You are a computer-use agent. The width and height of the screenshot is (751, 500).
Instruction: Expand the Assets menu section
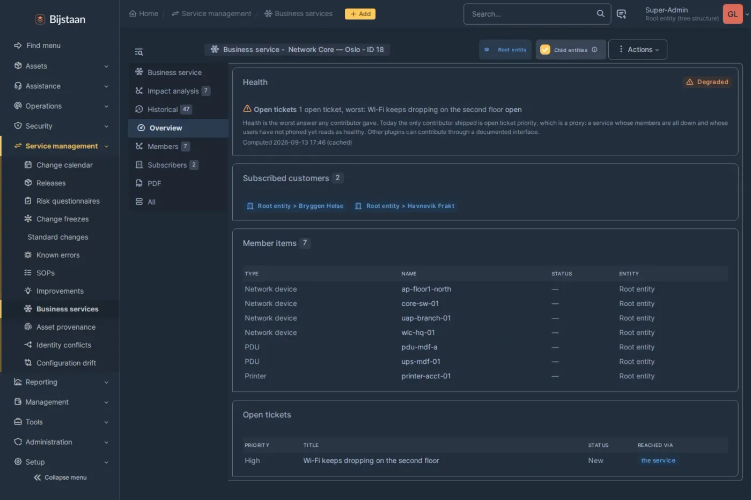pos(61,66)
